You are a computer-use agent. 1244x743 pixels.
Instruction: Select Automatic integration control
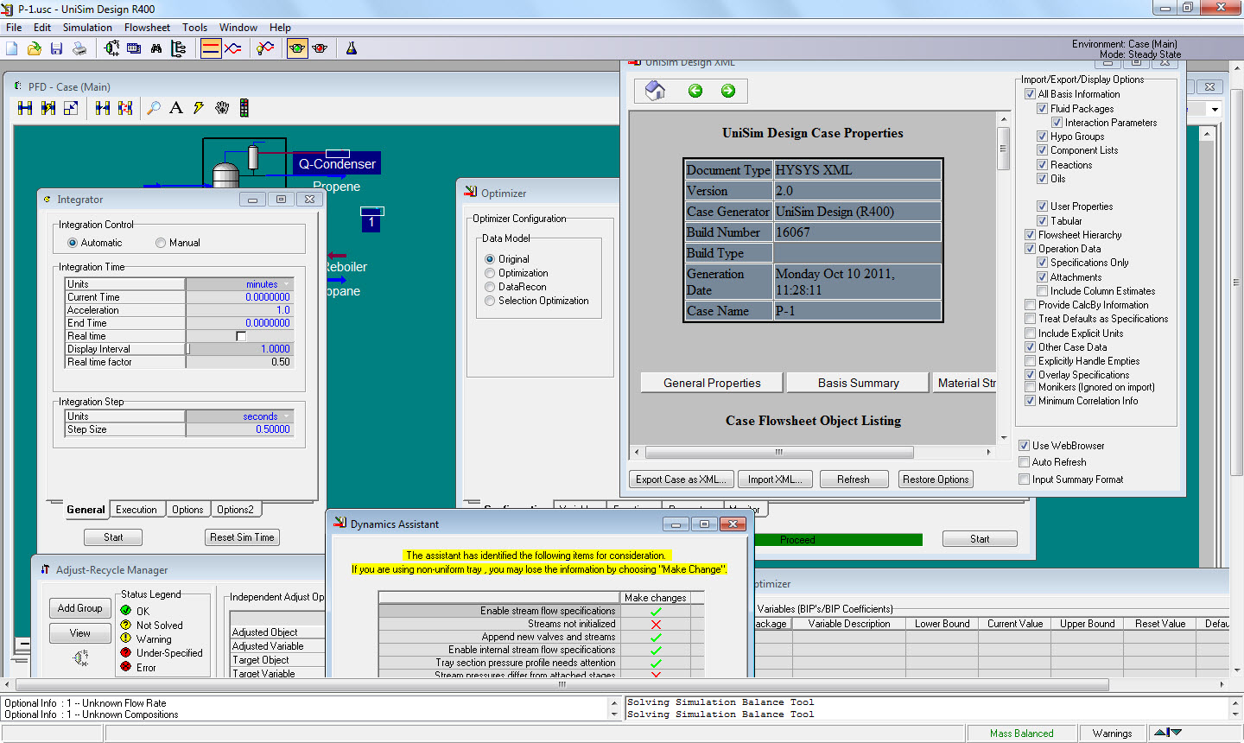73,243
